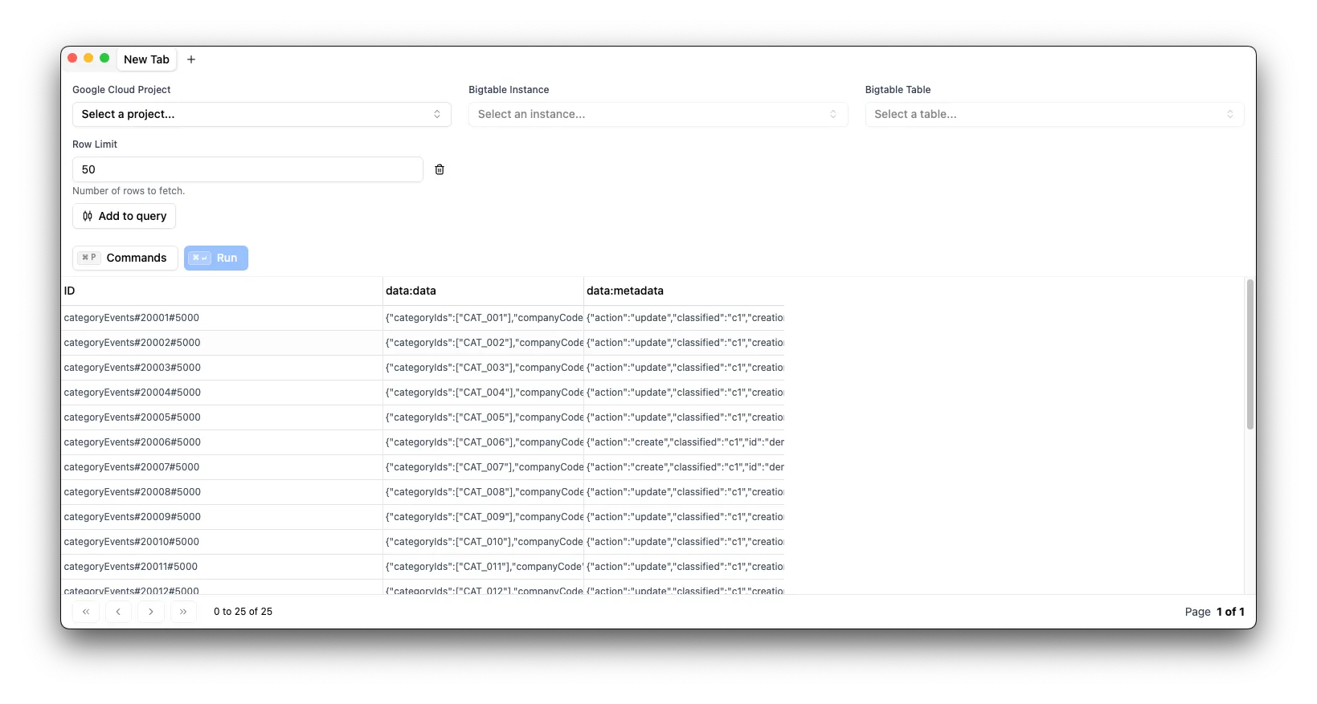This screenshot has width=1317, height=704.
Task: Switch to the New Tab tab
Action: (x=146, y=59)
